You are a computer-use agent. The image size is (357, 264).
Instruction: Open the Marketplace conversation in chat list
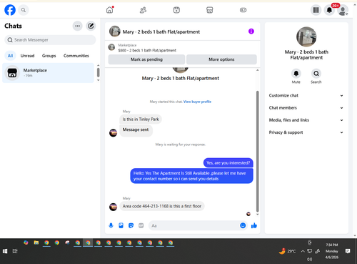[48, 73]
